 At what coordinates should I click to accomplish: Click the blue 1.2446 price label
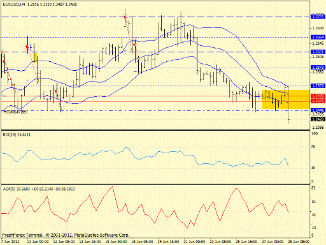(x=318, y=110)
